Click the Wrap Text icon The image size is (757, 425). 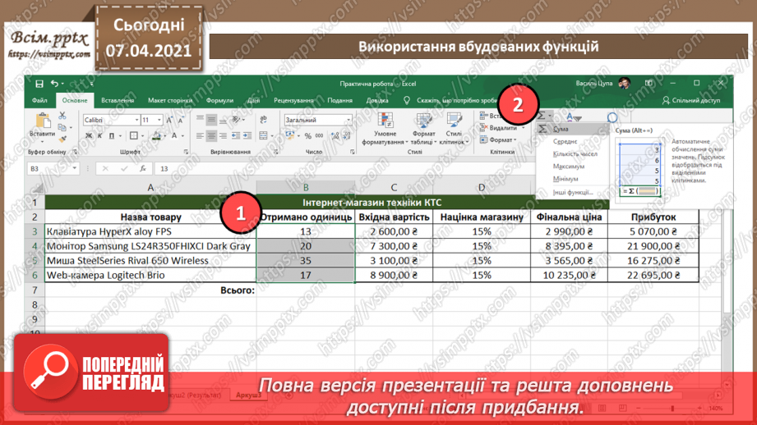(264, 120)
